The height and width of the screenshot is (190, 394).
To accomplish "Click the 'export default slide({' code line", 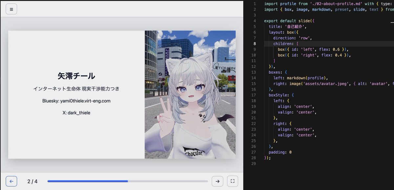I will 289,21.
